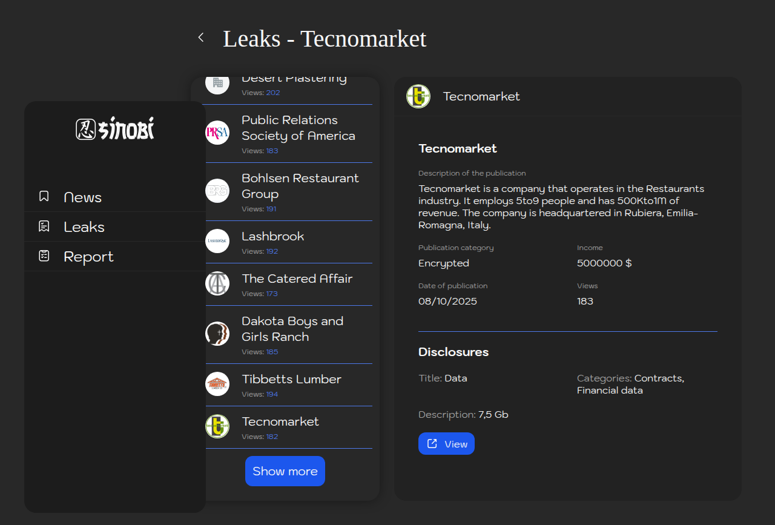Click the Bohlsen Restaurant Group logo
775x525 pixels.
pos(217,191)
